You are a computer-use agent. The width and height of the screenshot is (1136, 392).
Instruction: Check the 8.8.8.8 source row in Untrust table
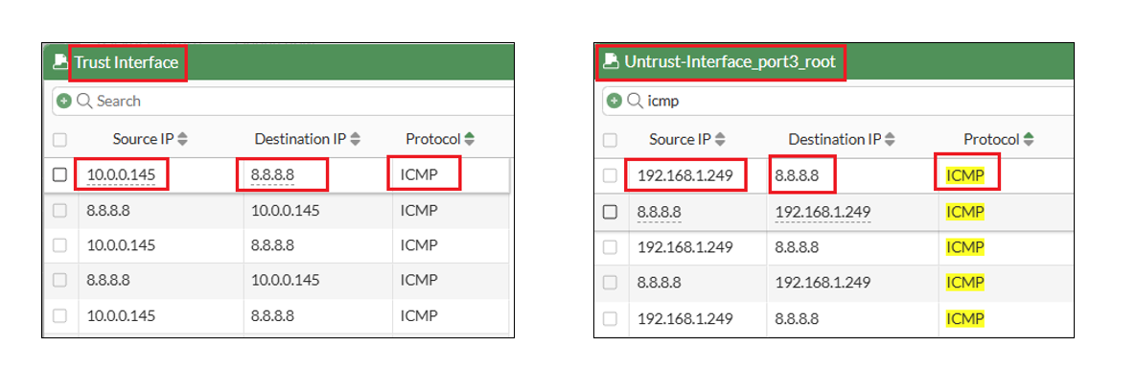click(x=610, y=212)
